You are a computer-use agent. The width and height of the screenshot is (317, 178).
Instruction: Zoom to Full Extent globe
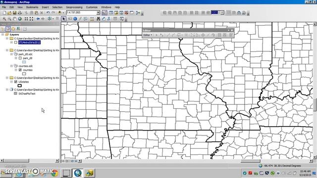[x=20, y=19]
